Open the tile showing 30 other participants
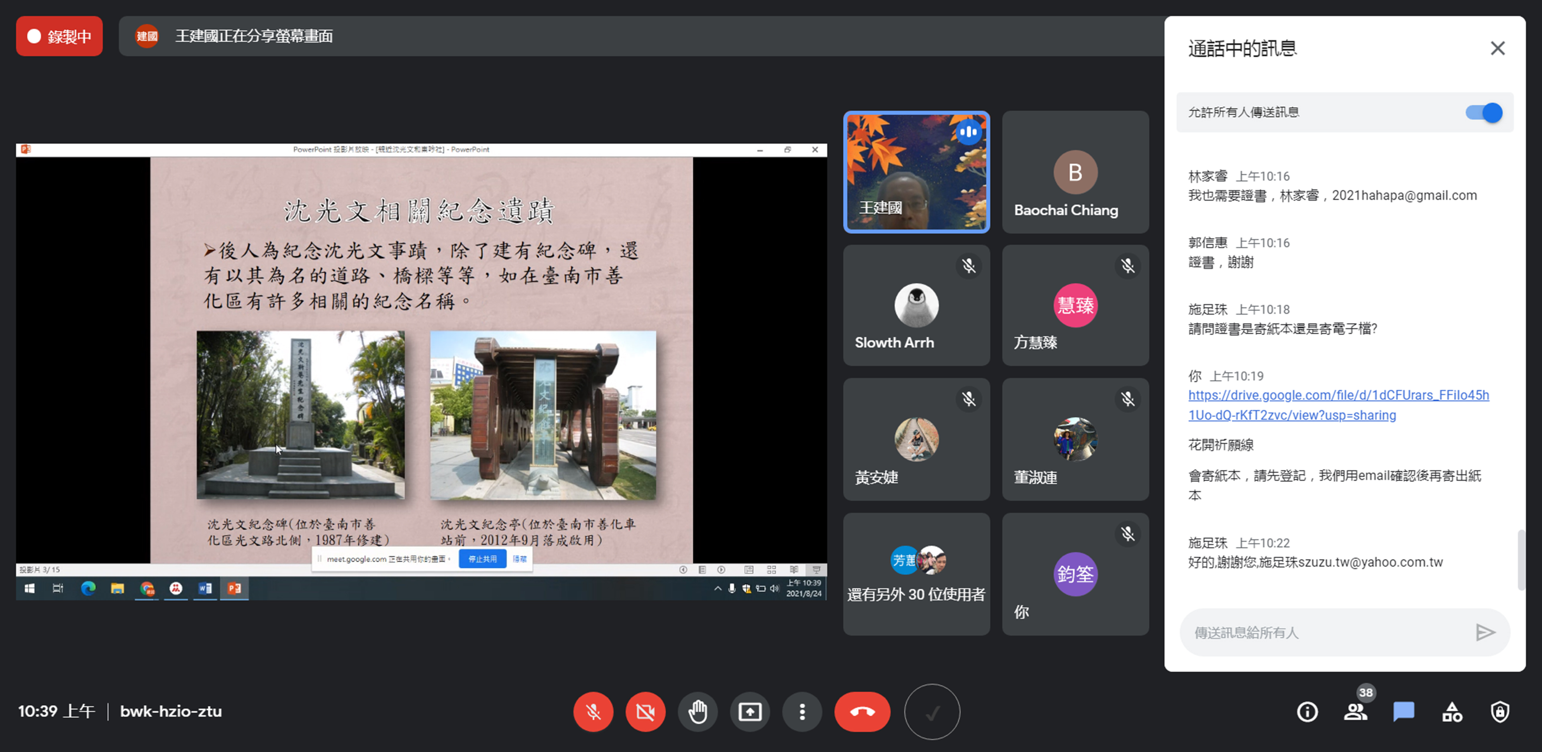 (916, 574)
